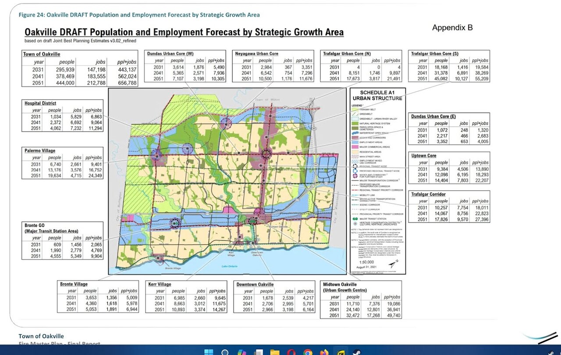561x355 pixels.
Task: Click the Employment Areas blue legend swatch
Action: click(354, 142)
